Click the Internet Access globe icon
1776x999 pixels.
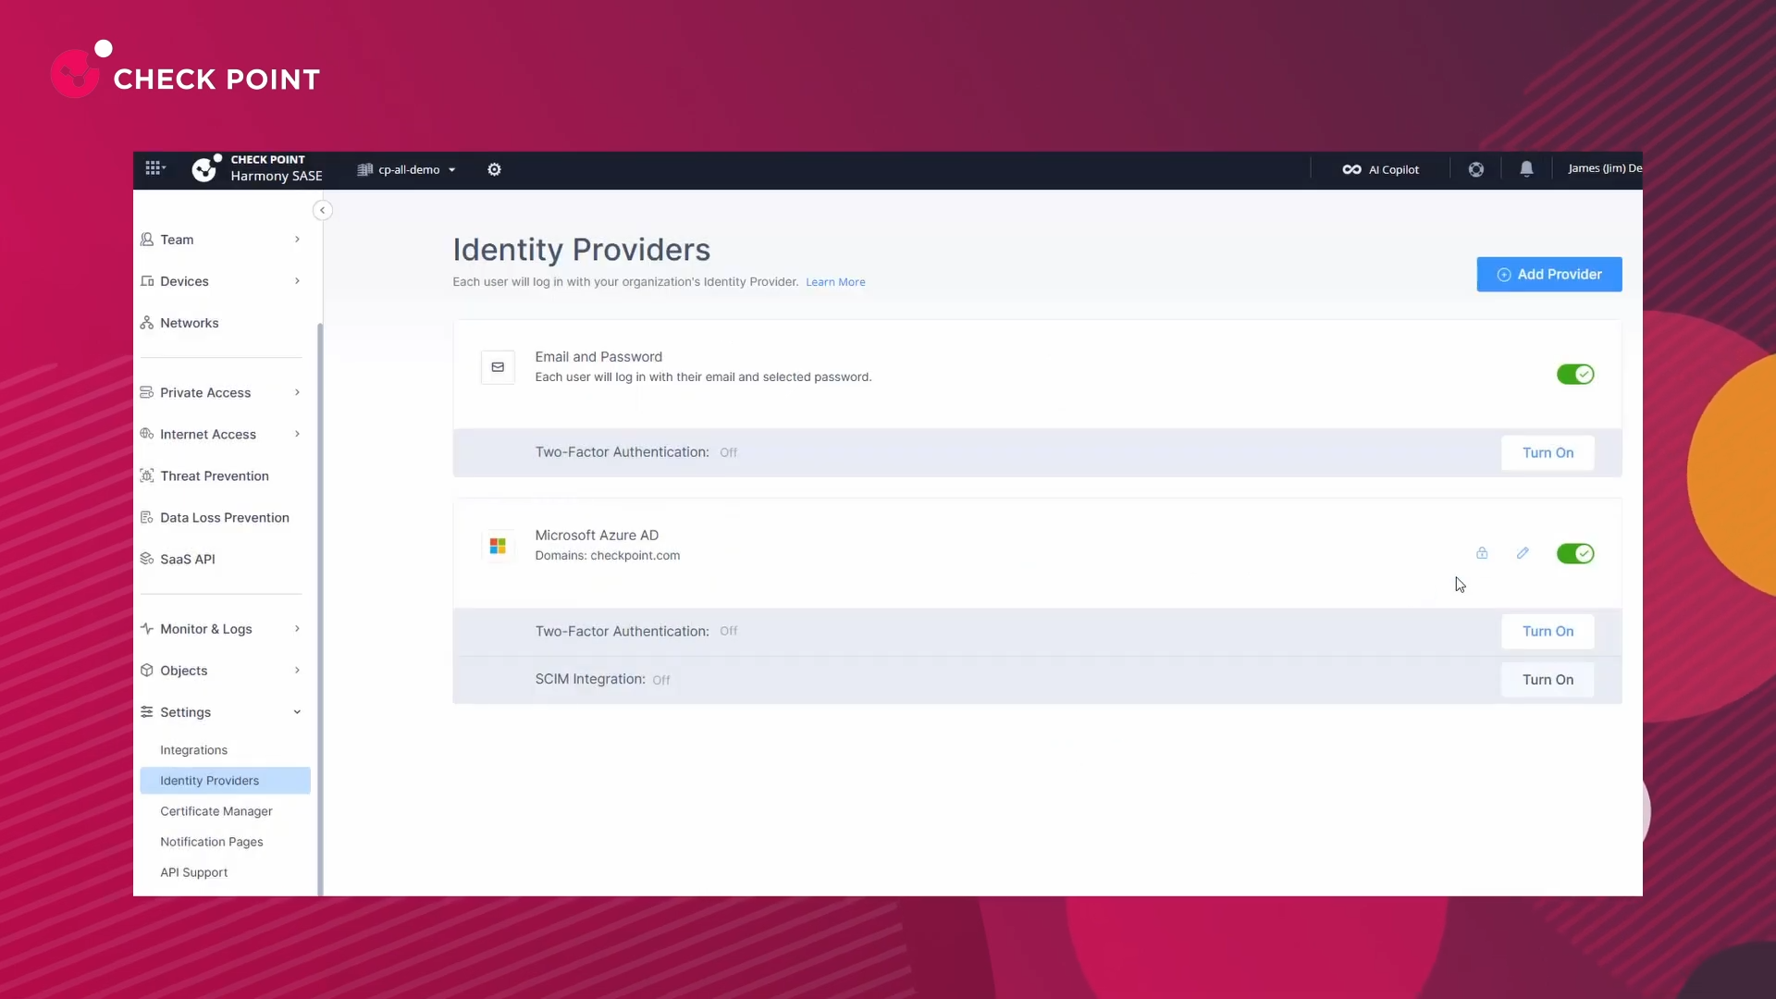click(146, 434)
